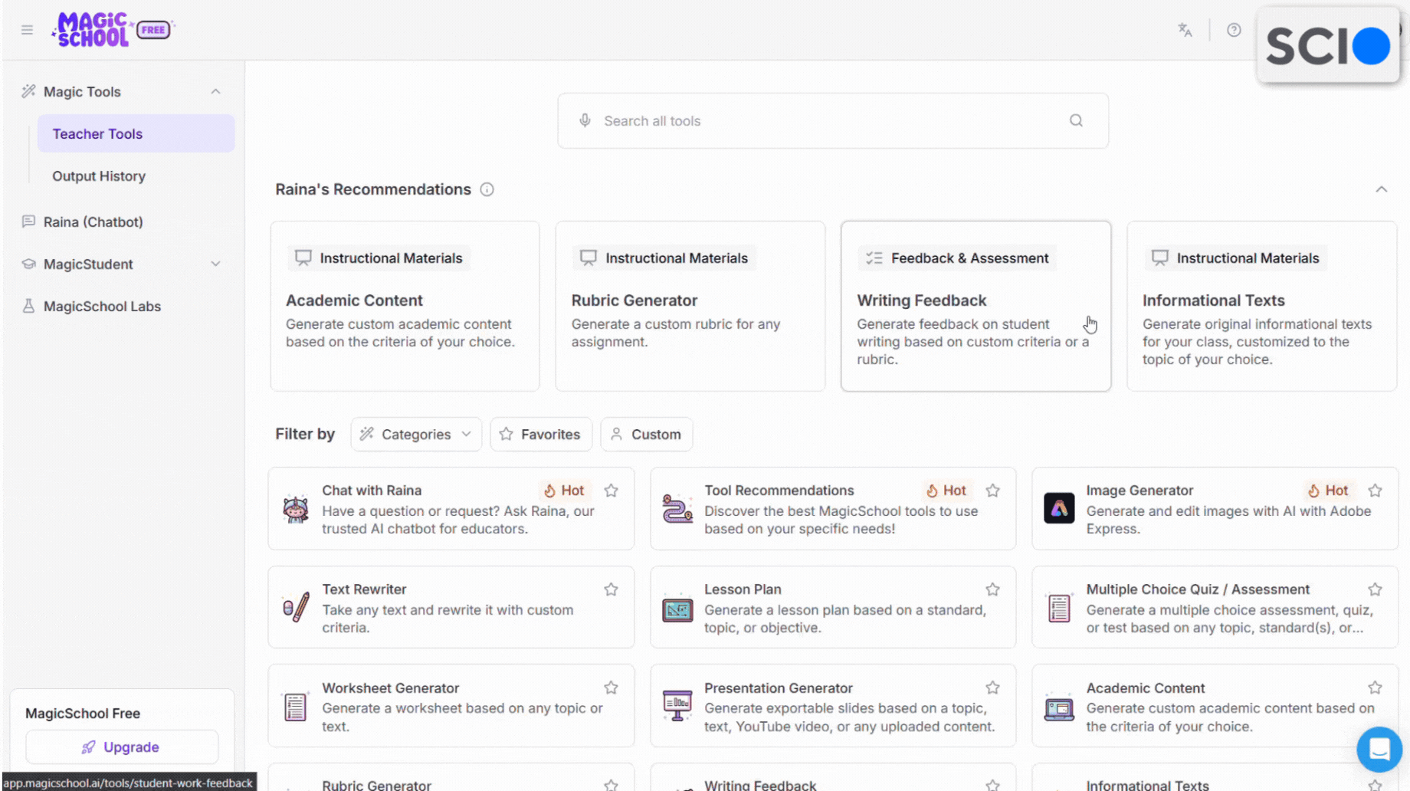
Task: Open the Text Rewriter icon
Action: 295,608
